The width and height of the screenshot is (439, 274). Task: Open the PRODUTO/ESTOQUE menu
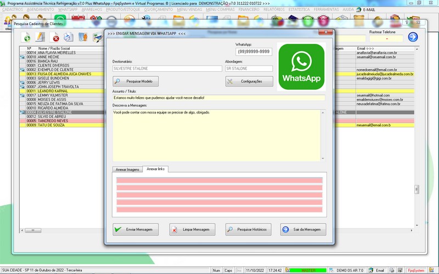123,9
